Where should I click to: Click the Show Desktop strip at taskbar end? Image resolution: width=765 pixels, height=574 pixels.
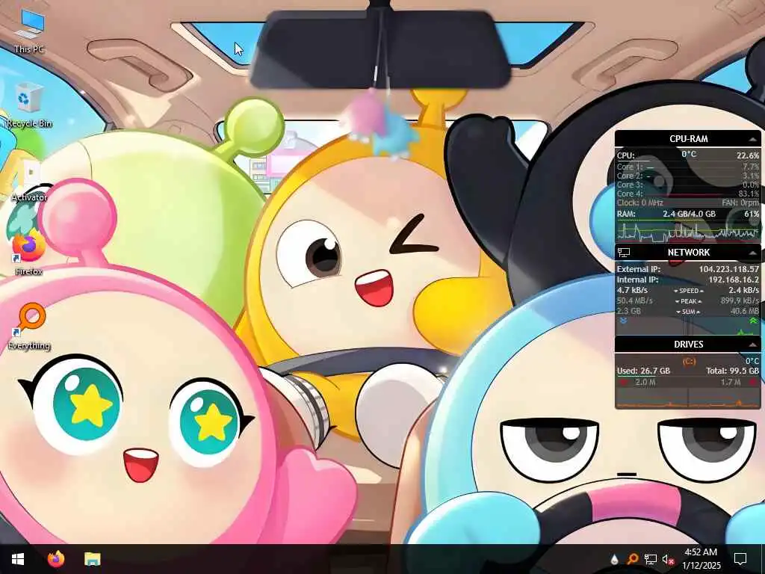763,559
